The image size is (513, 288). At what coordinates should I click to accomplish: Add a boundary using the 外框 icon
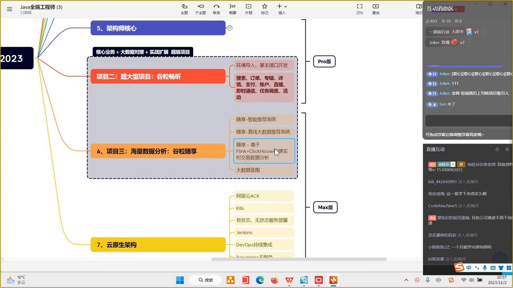(248, 9)
